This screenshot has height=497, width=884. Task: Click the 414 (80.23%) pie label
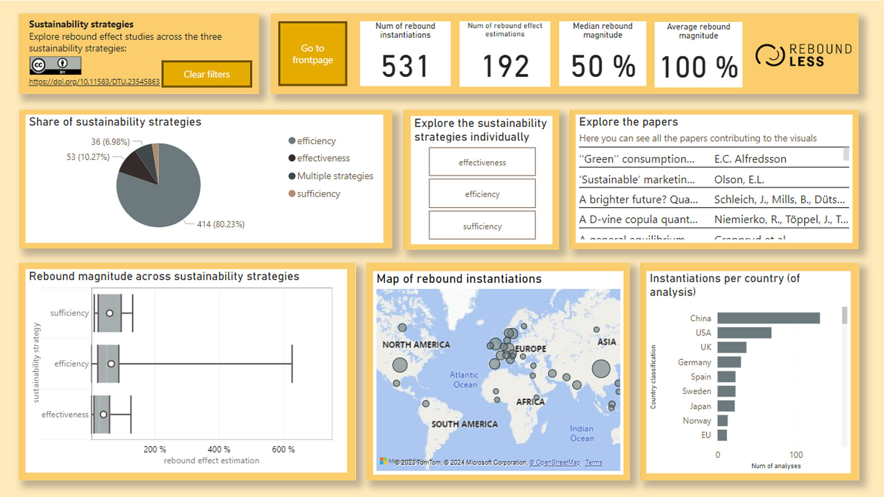tap(221, 224)
